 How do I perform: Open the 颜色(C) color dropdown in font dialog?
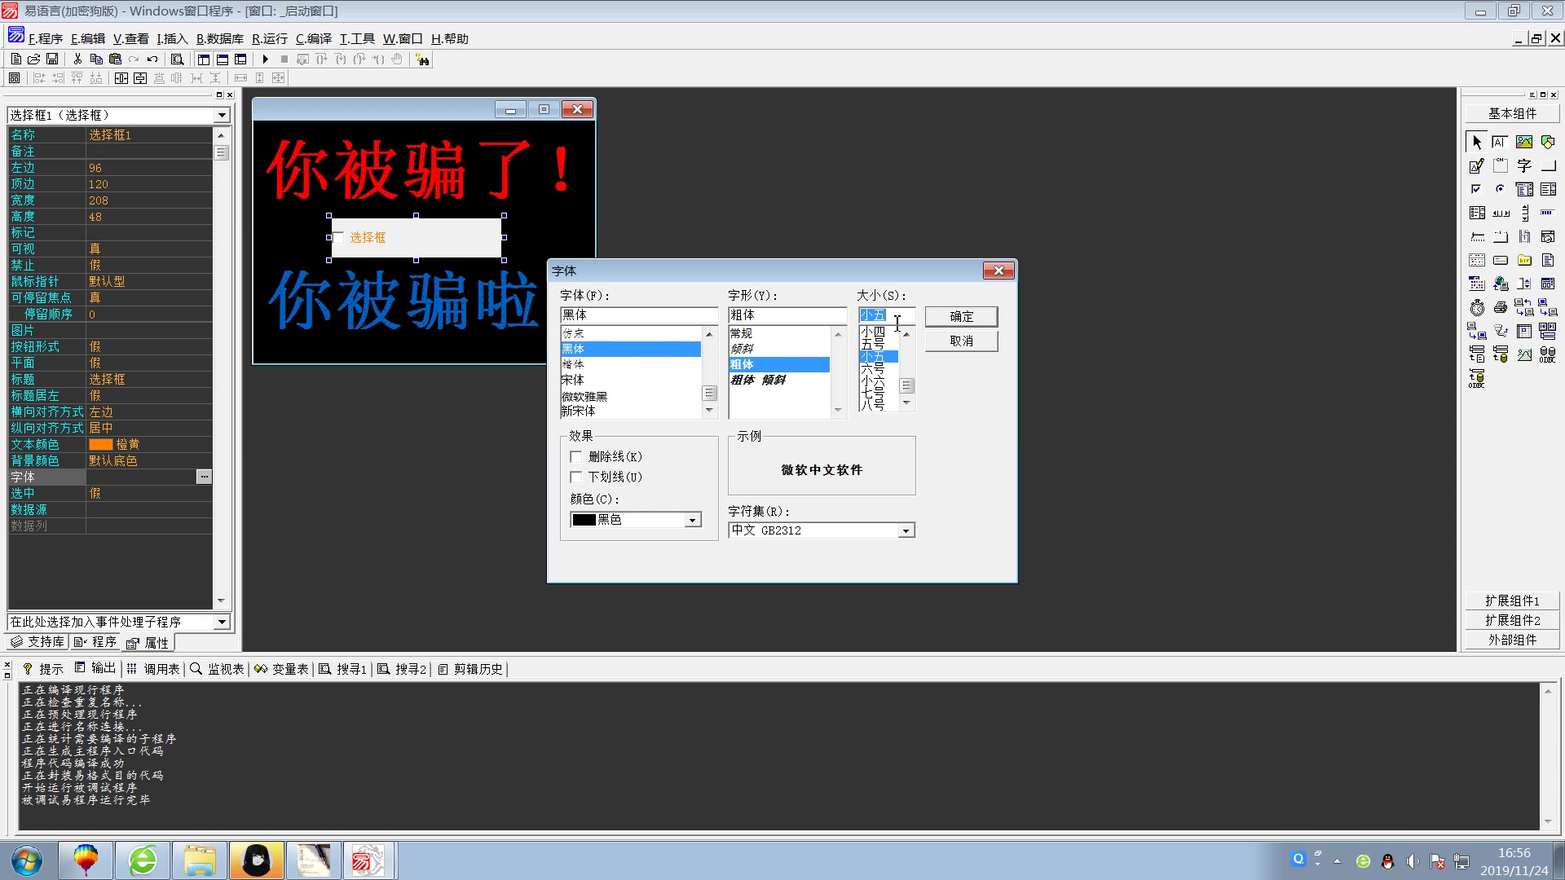click(x=690, y=519)
